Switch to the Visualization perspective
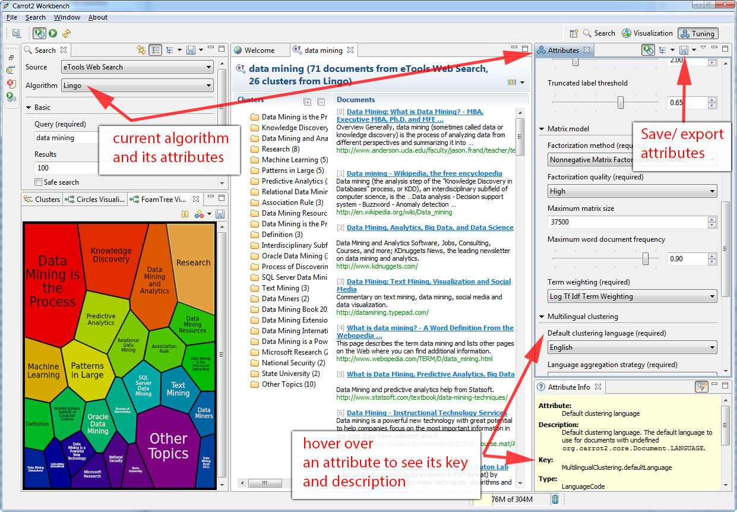 [x=647, y=33]
